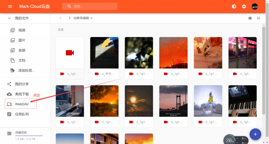
Task: Click the 添加标签 add tag icon
Action: click(13, 70)
